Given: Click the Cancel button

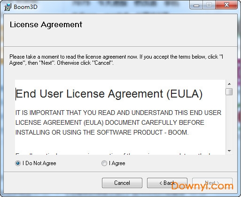Looking at the screenshot, I should 122,183.
